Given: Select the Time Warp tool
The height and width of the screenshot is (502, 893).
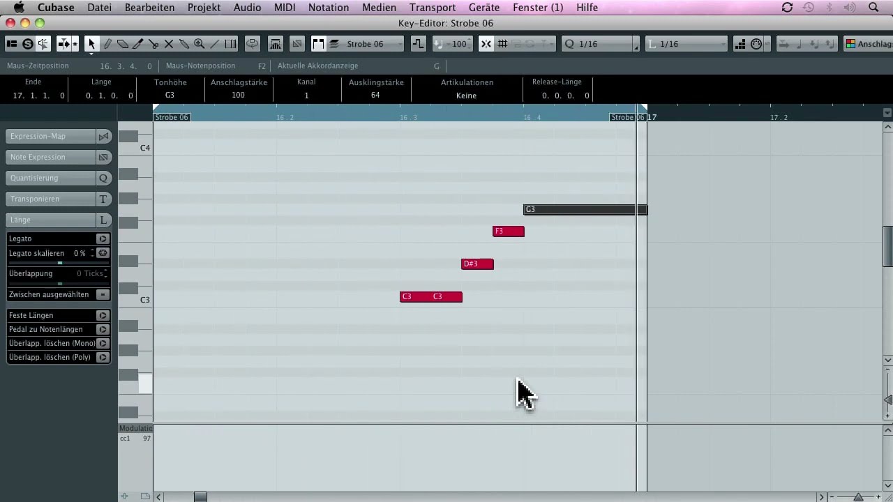Looking at the screenshot, I should tap(230, 44).
